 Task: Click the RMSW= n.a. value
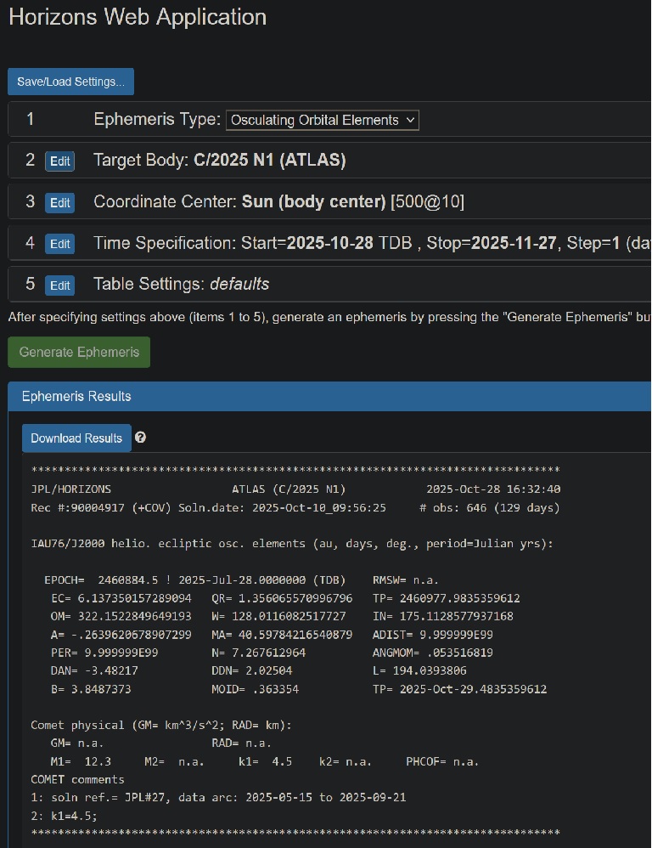point(406,580)
